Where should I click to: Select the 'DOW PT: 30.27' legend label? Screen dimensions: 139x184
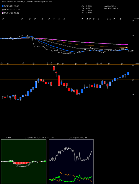point(11,13)
